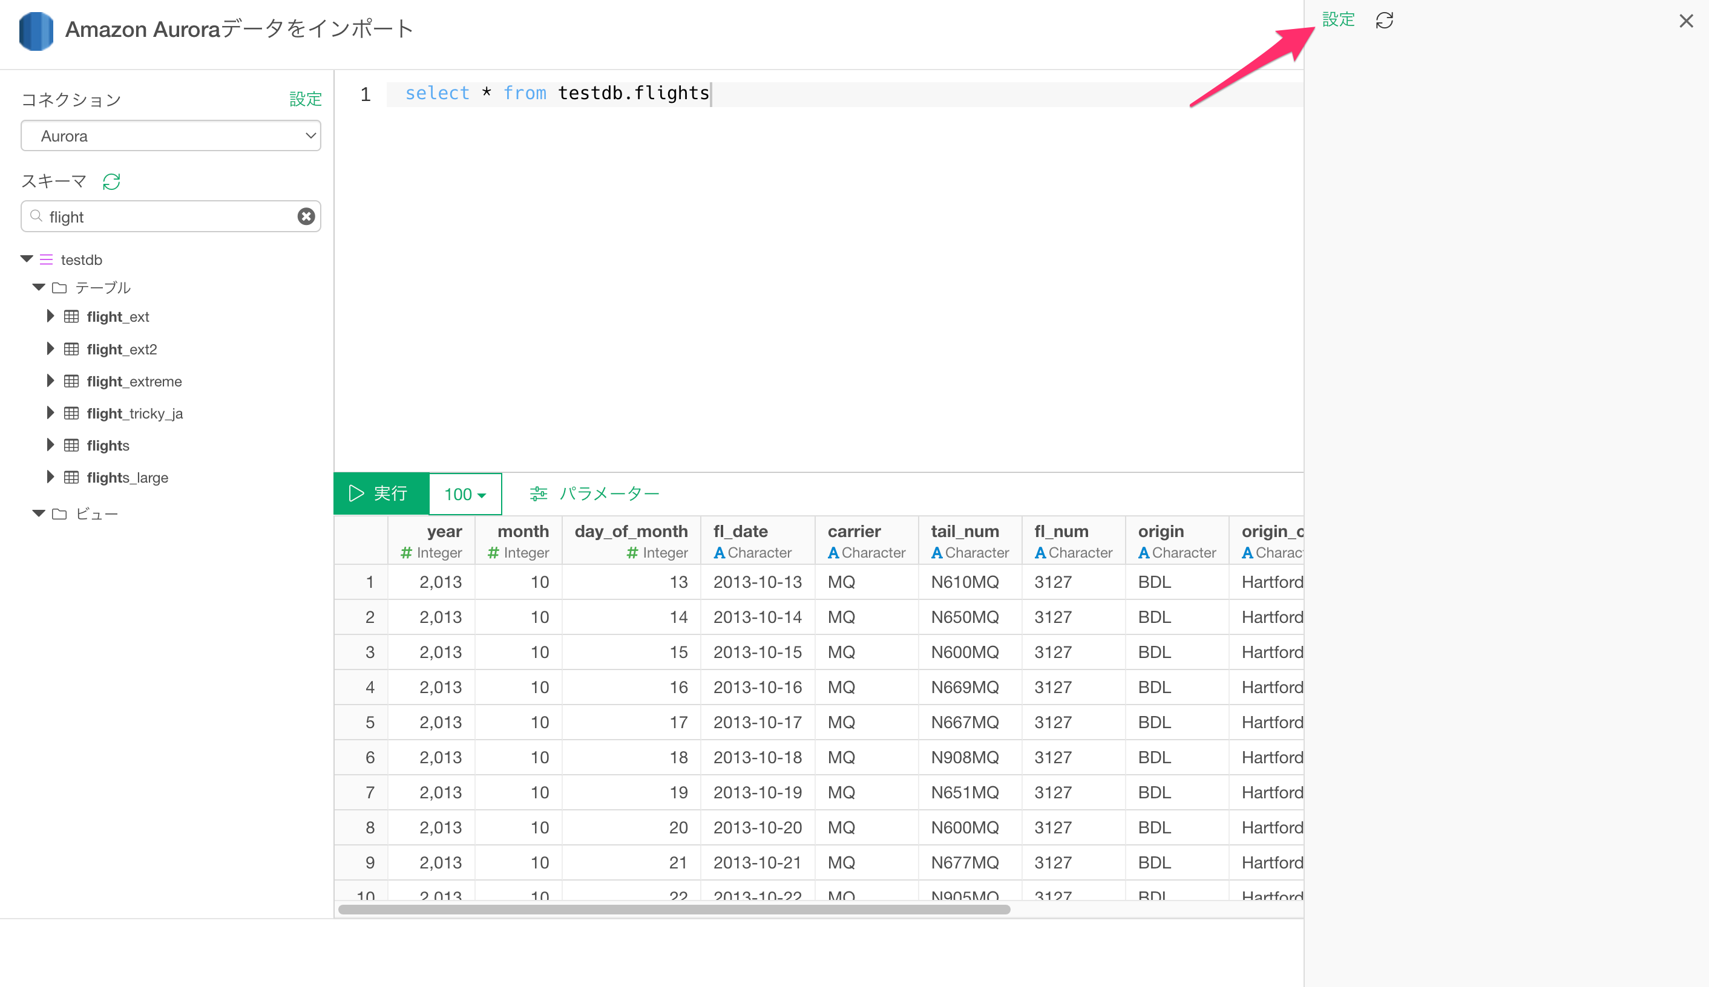Select flights_large in schema tree
The width and height of the screenshot is (1709, 987).
tap(128, 477)
